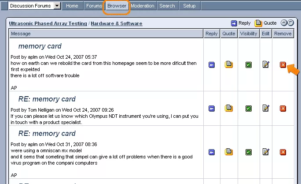Screen dimensions: 301x184
Task: Open the Browser tab
Action: click(x=117, y=6)
